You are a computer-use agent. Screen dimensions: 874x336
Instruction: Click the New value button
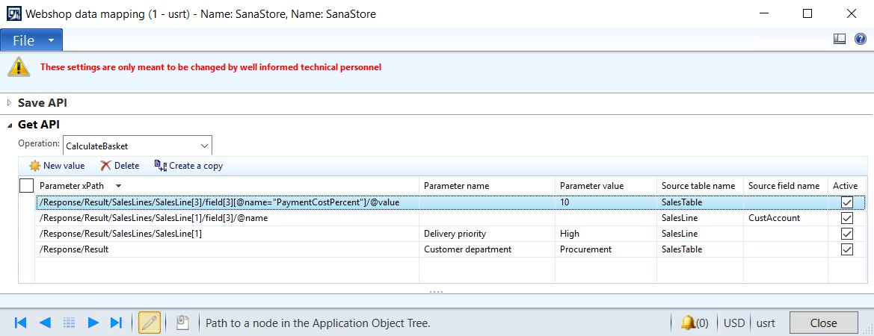pos(57,166)
